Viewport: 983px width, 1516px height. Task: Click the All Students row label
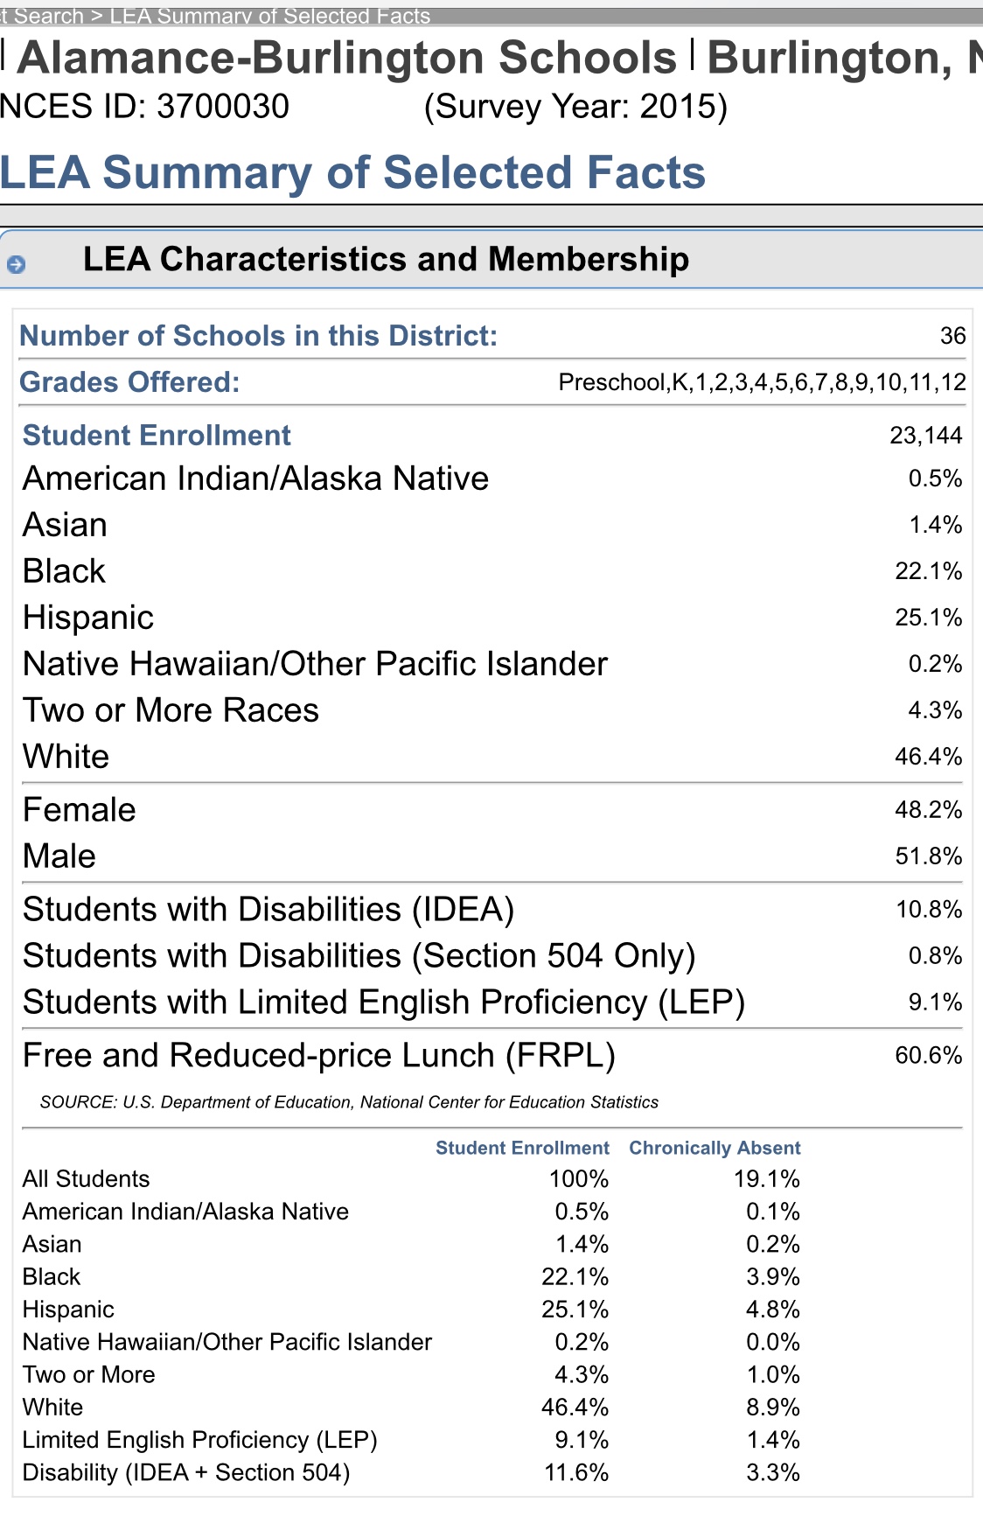click(86, 1179)
